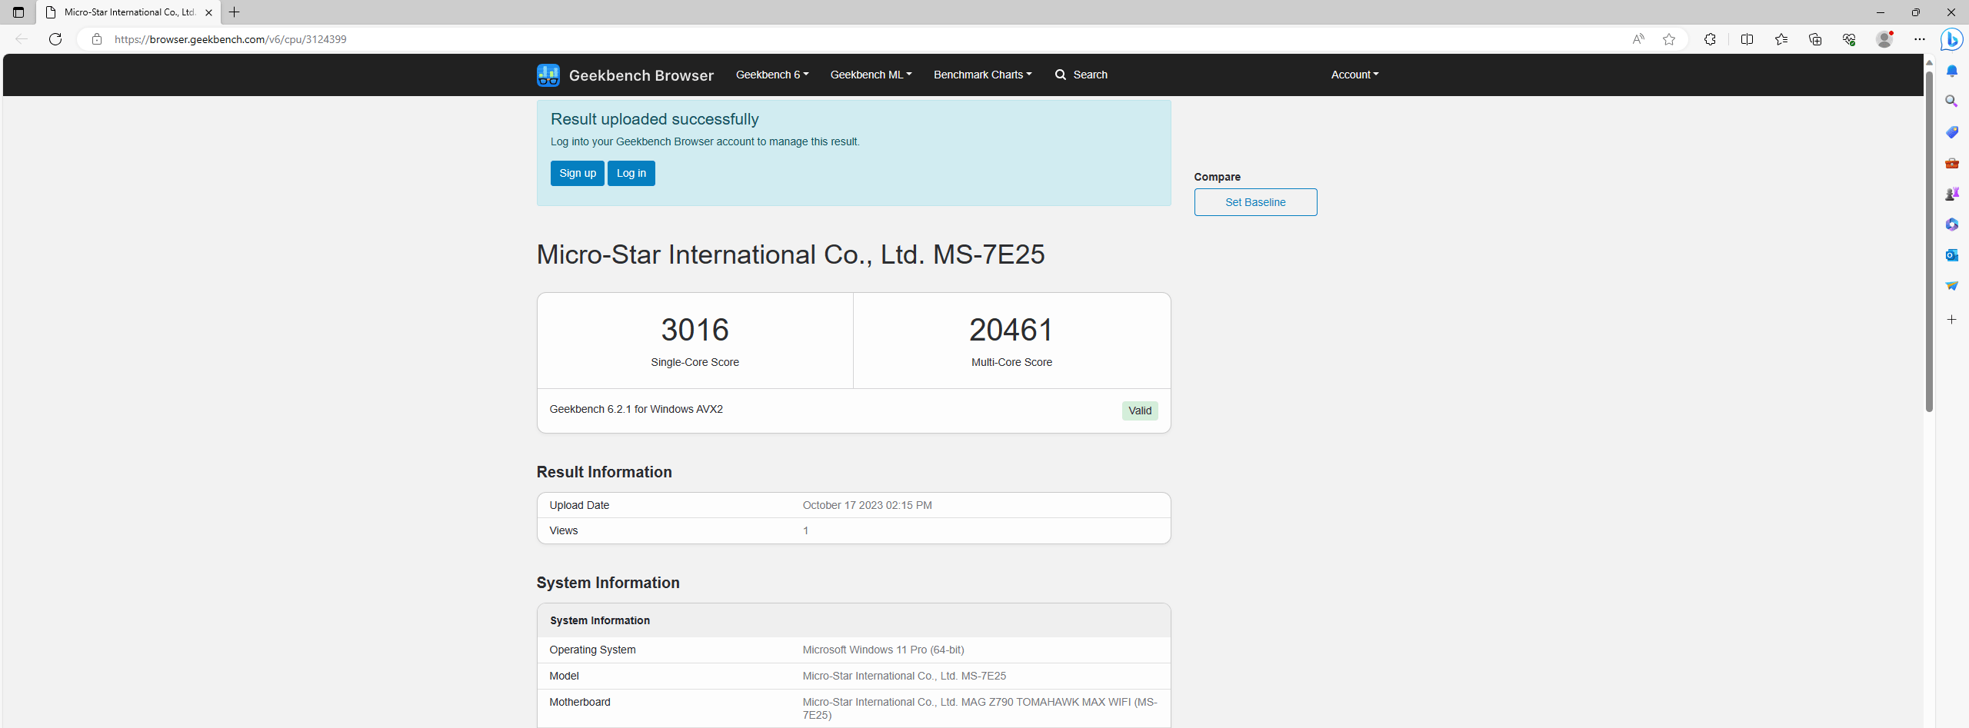The width and height of the screenshot is (1969, 728).
Task: Click the browser refresh icon
Action: pyautogui.click(x=55, y=39)
